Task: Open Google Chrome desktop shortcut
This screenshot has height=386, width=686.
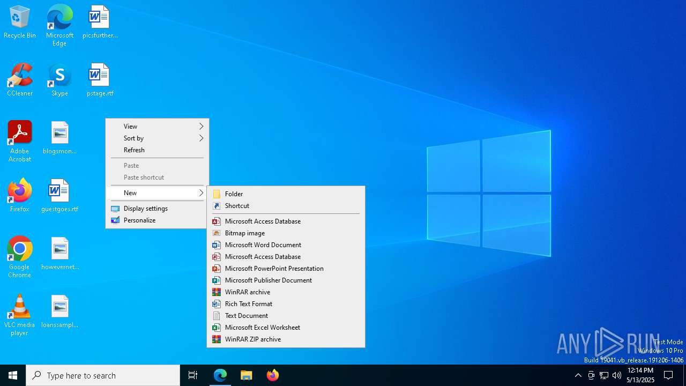Action: 20,257
